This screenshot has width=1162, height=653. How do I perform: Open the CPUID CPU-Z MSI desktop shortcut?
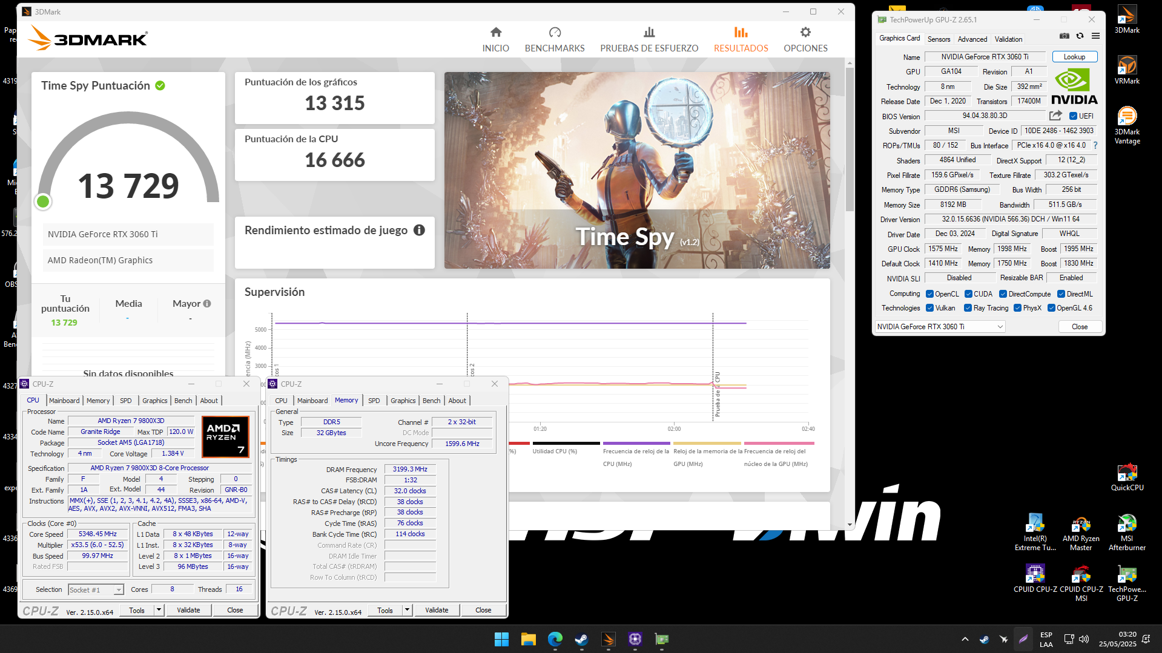click(x=1081, y=583)
